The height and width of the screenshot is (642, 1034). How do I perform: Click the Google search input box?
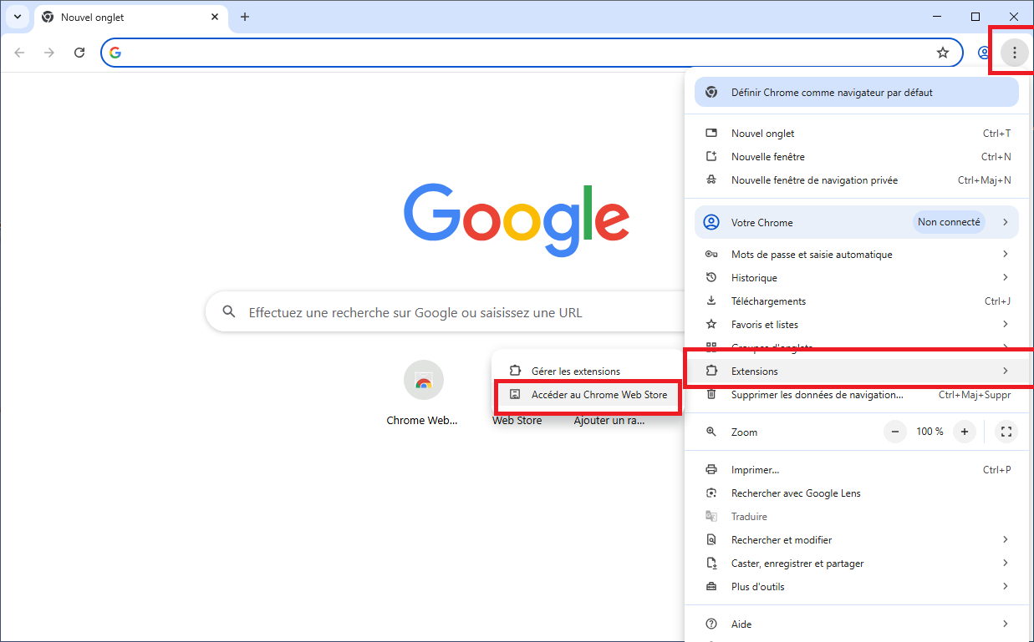pyautogui.click(x=451, y=312)
